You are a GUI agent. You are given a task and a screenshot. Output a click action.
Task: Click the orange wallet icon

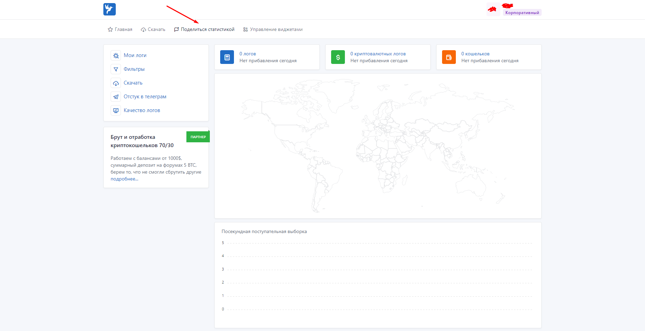tap(449, 57)
